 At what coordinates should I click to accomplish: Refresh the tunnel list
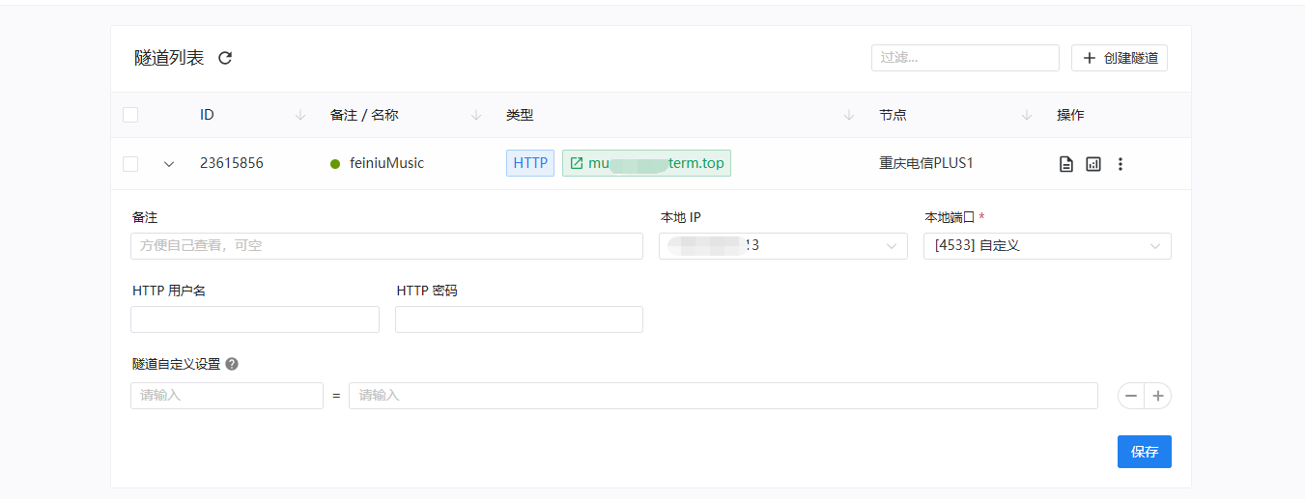(x=225, y=58)
